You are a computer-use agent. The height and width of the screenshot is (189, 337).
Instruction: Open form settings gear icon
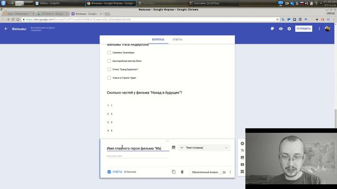[x=289, y=29]
